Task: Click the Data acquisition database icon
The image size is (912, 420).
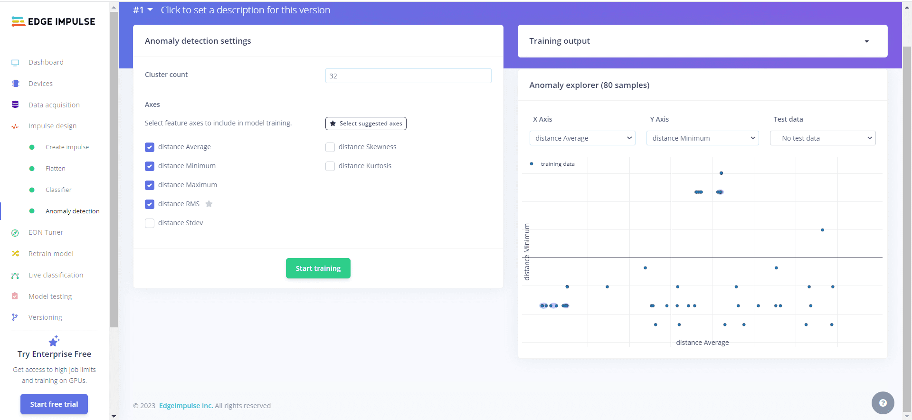Action: [15, 105]
